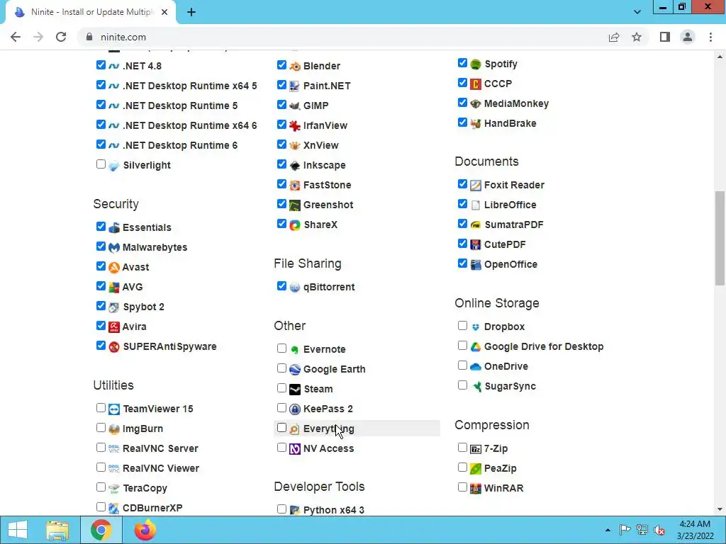Click the TeraCopy label
726x544 pixels.
[x=145, y=489]
